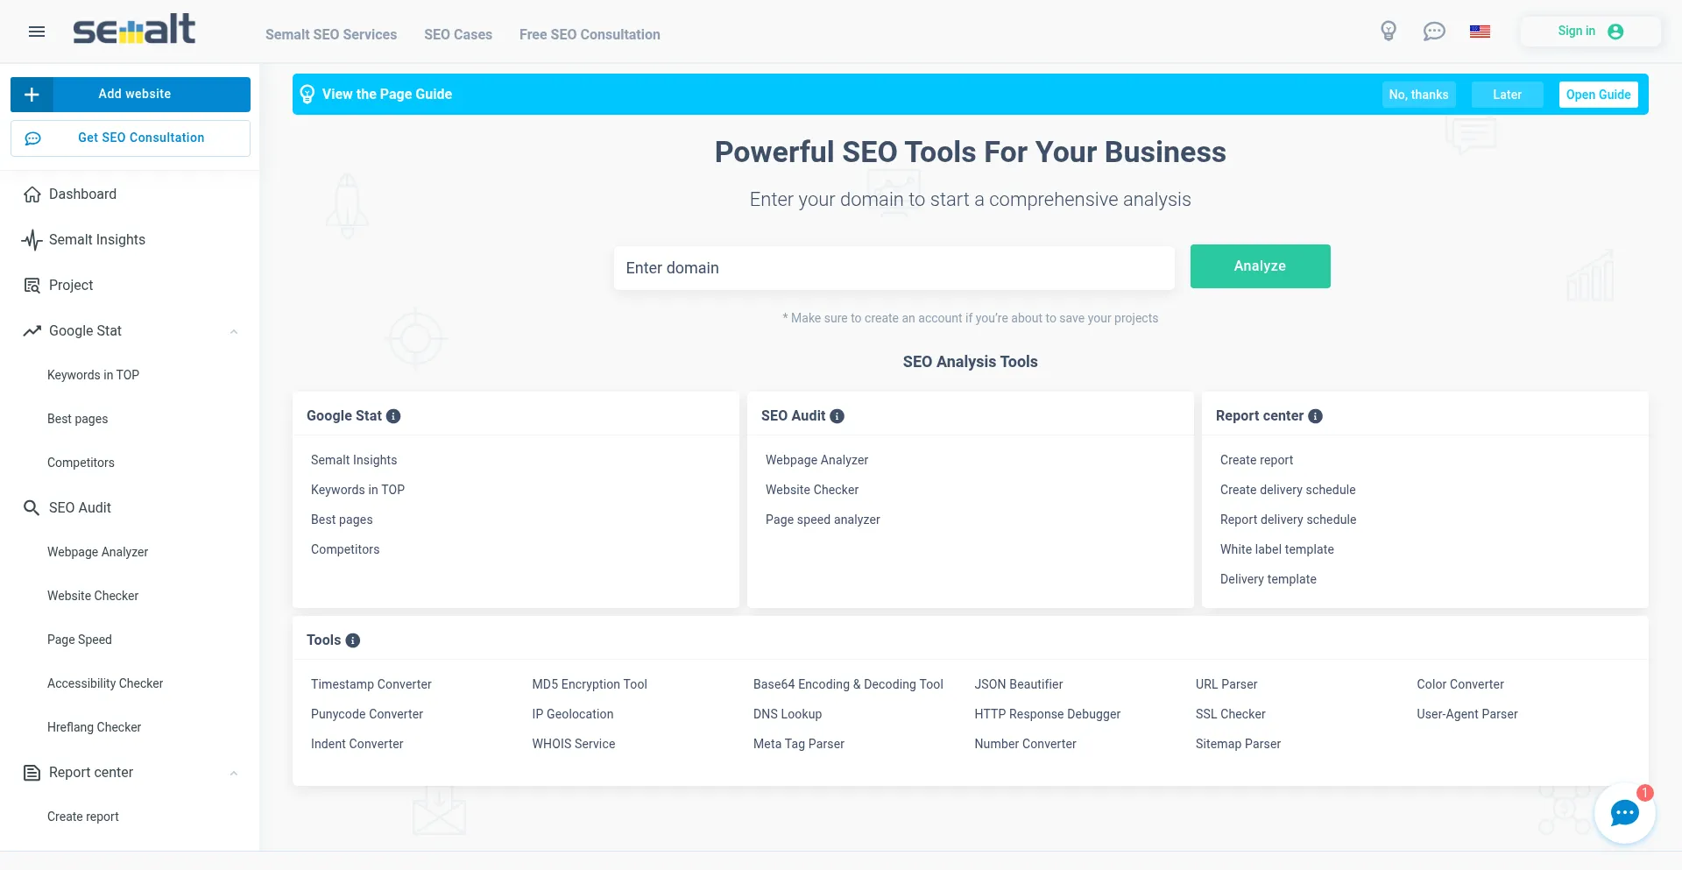1682x870 pixels.
Task: Open Free SEO Consultation menu item
Action: 590,35
